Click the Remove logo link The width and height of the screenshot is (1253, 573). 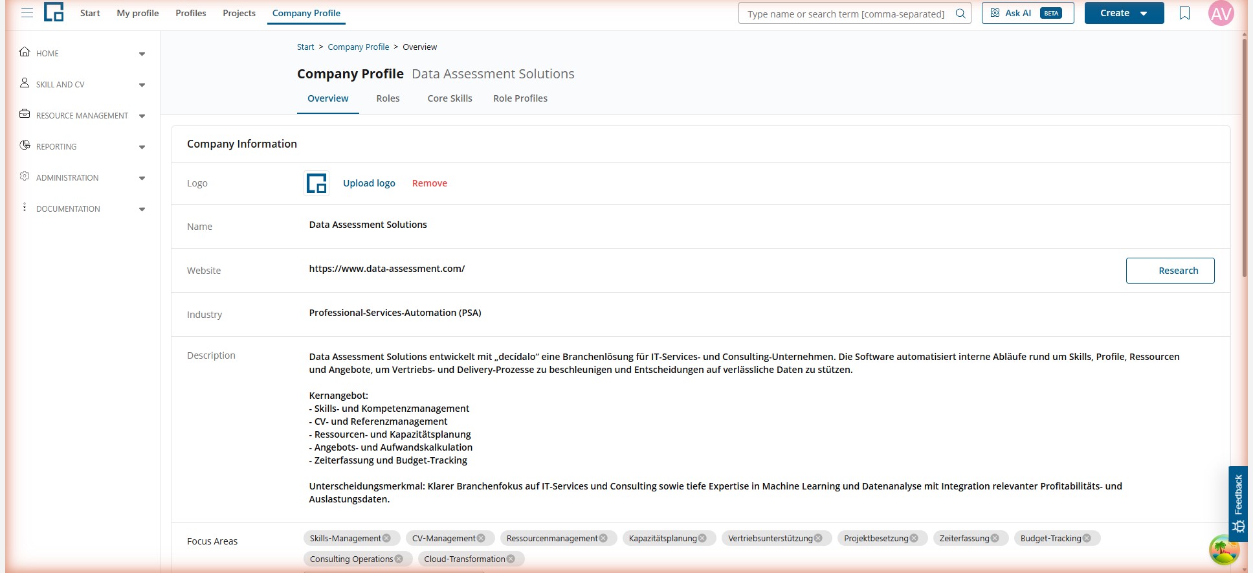click(x=430, y=183)
